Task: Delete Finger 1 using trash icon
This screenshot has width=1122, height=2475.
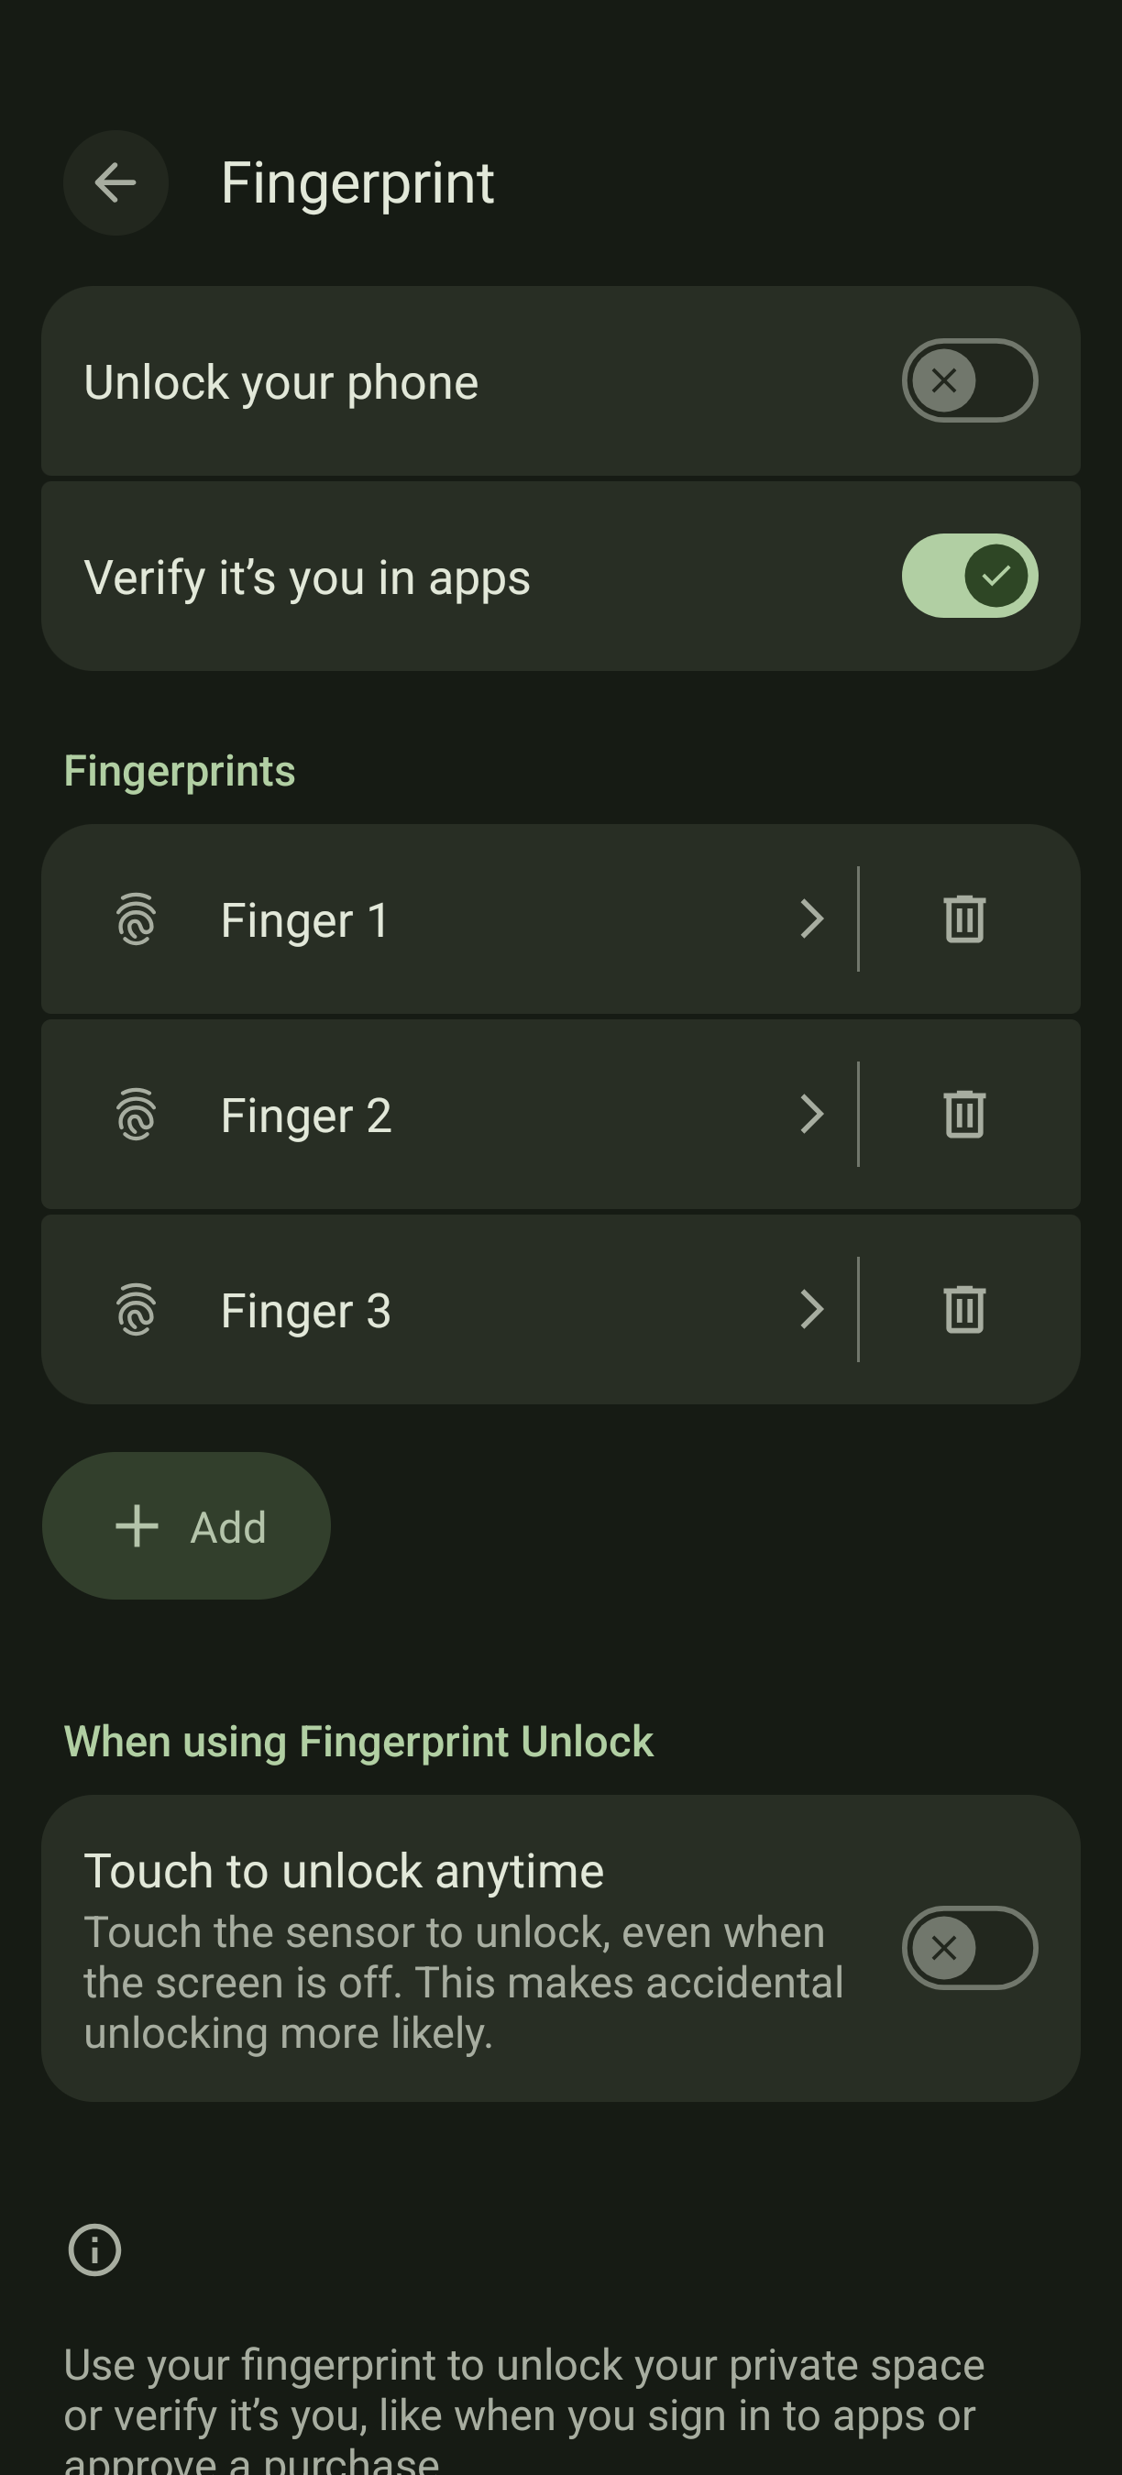Action: coord(963,919)
